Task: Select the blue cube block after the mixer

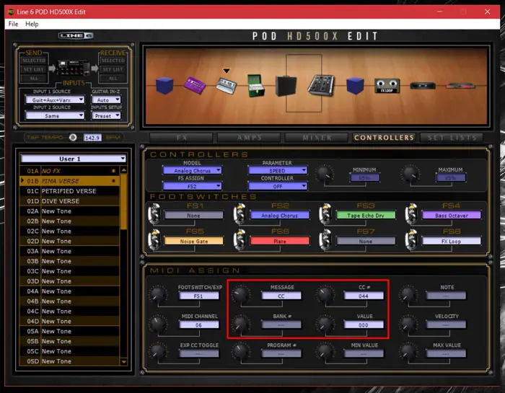Action: [355, 86]
